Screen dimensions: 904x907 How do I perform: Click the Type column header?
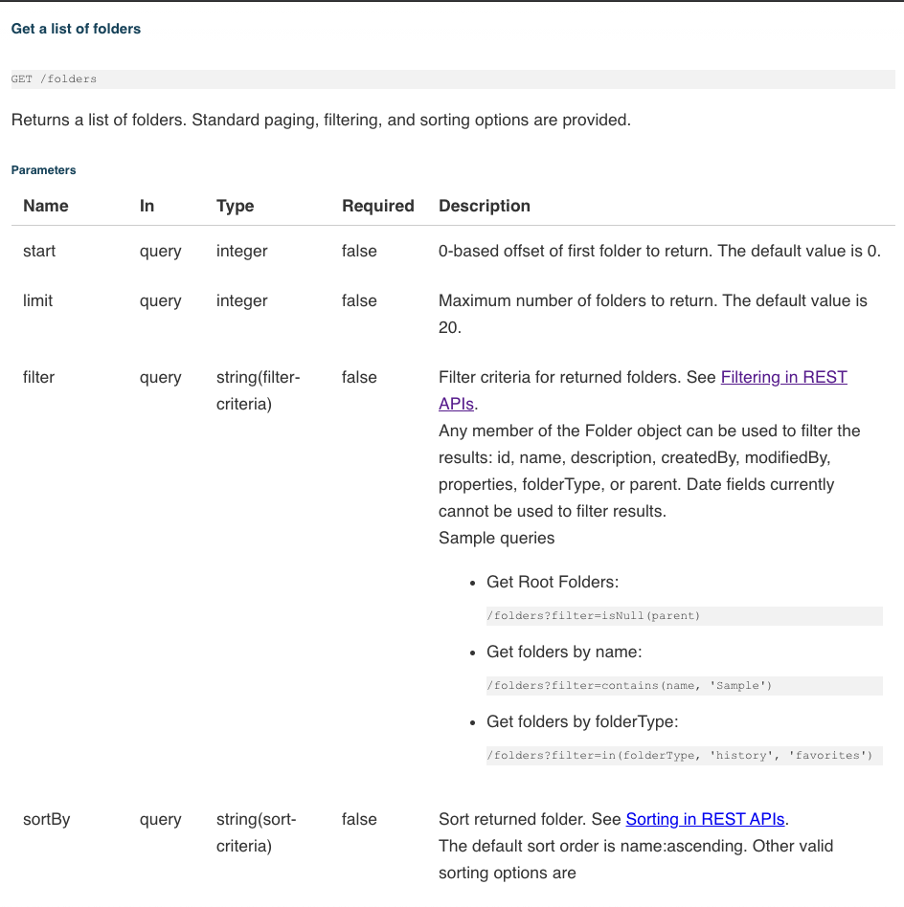pos(236,206)
